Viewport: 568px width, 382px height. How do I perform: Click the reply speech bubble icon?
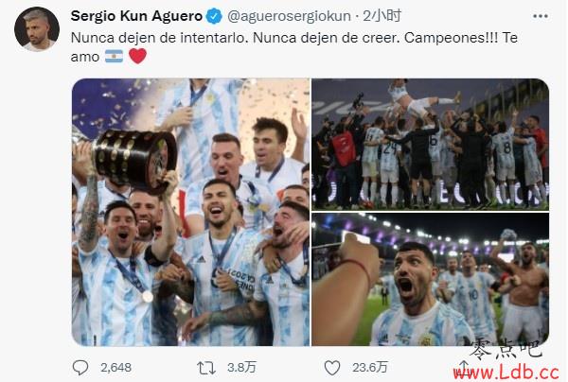point(80,367)
